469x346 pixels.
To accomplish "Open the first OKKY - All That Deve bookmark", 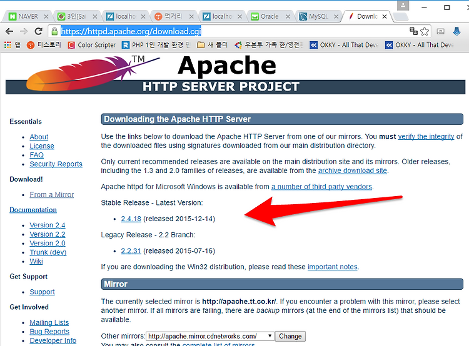I will 344,45.
